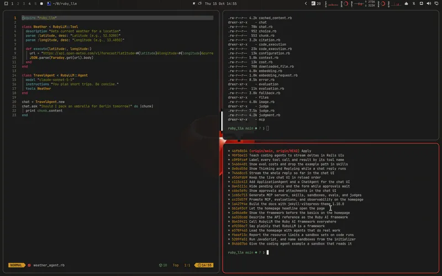This screenshot has height=276, width=442.
Task: Expand the tray with the left chevron
Action: pyautogui.click(x=306, y=4)
